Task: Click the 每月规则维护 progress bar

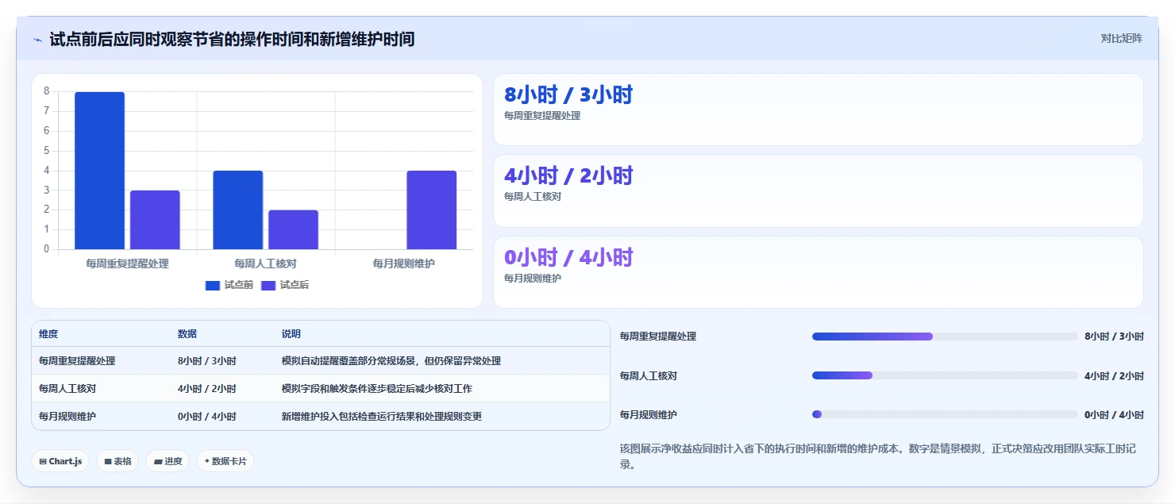Action: click(x=945, y=414)
